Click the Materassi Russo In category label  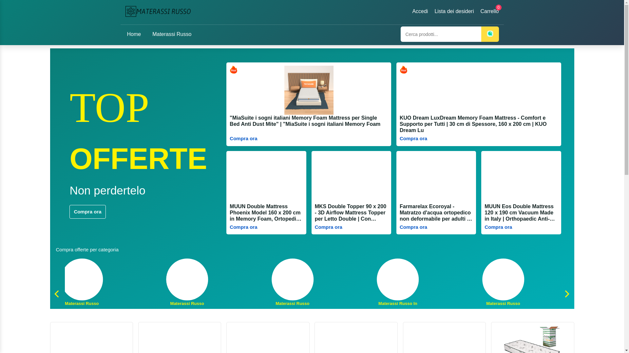click(x=398, y=304)
